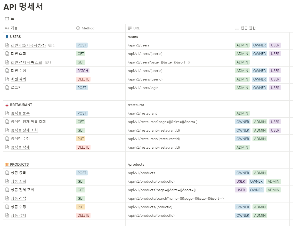Click the page icon of 회원 전체 목록 조회
This screenshot has width=293, height=226.
pos(7,62)
